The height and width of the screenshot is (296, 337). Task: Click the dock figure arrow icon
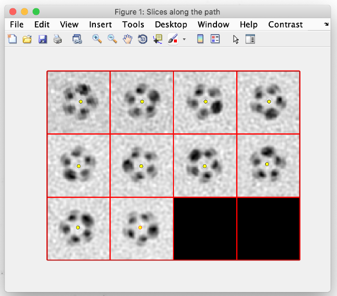[x=326, y=24]
